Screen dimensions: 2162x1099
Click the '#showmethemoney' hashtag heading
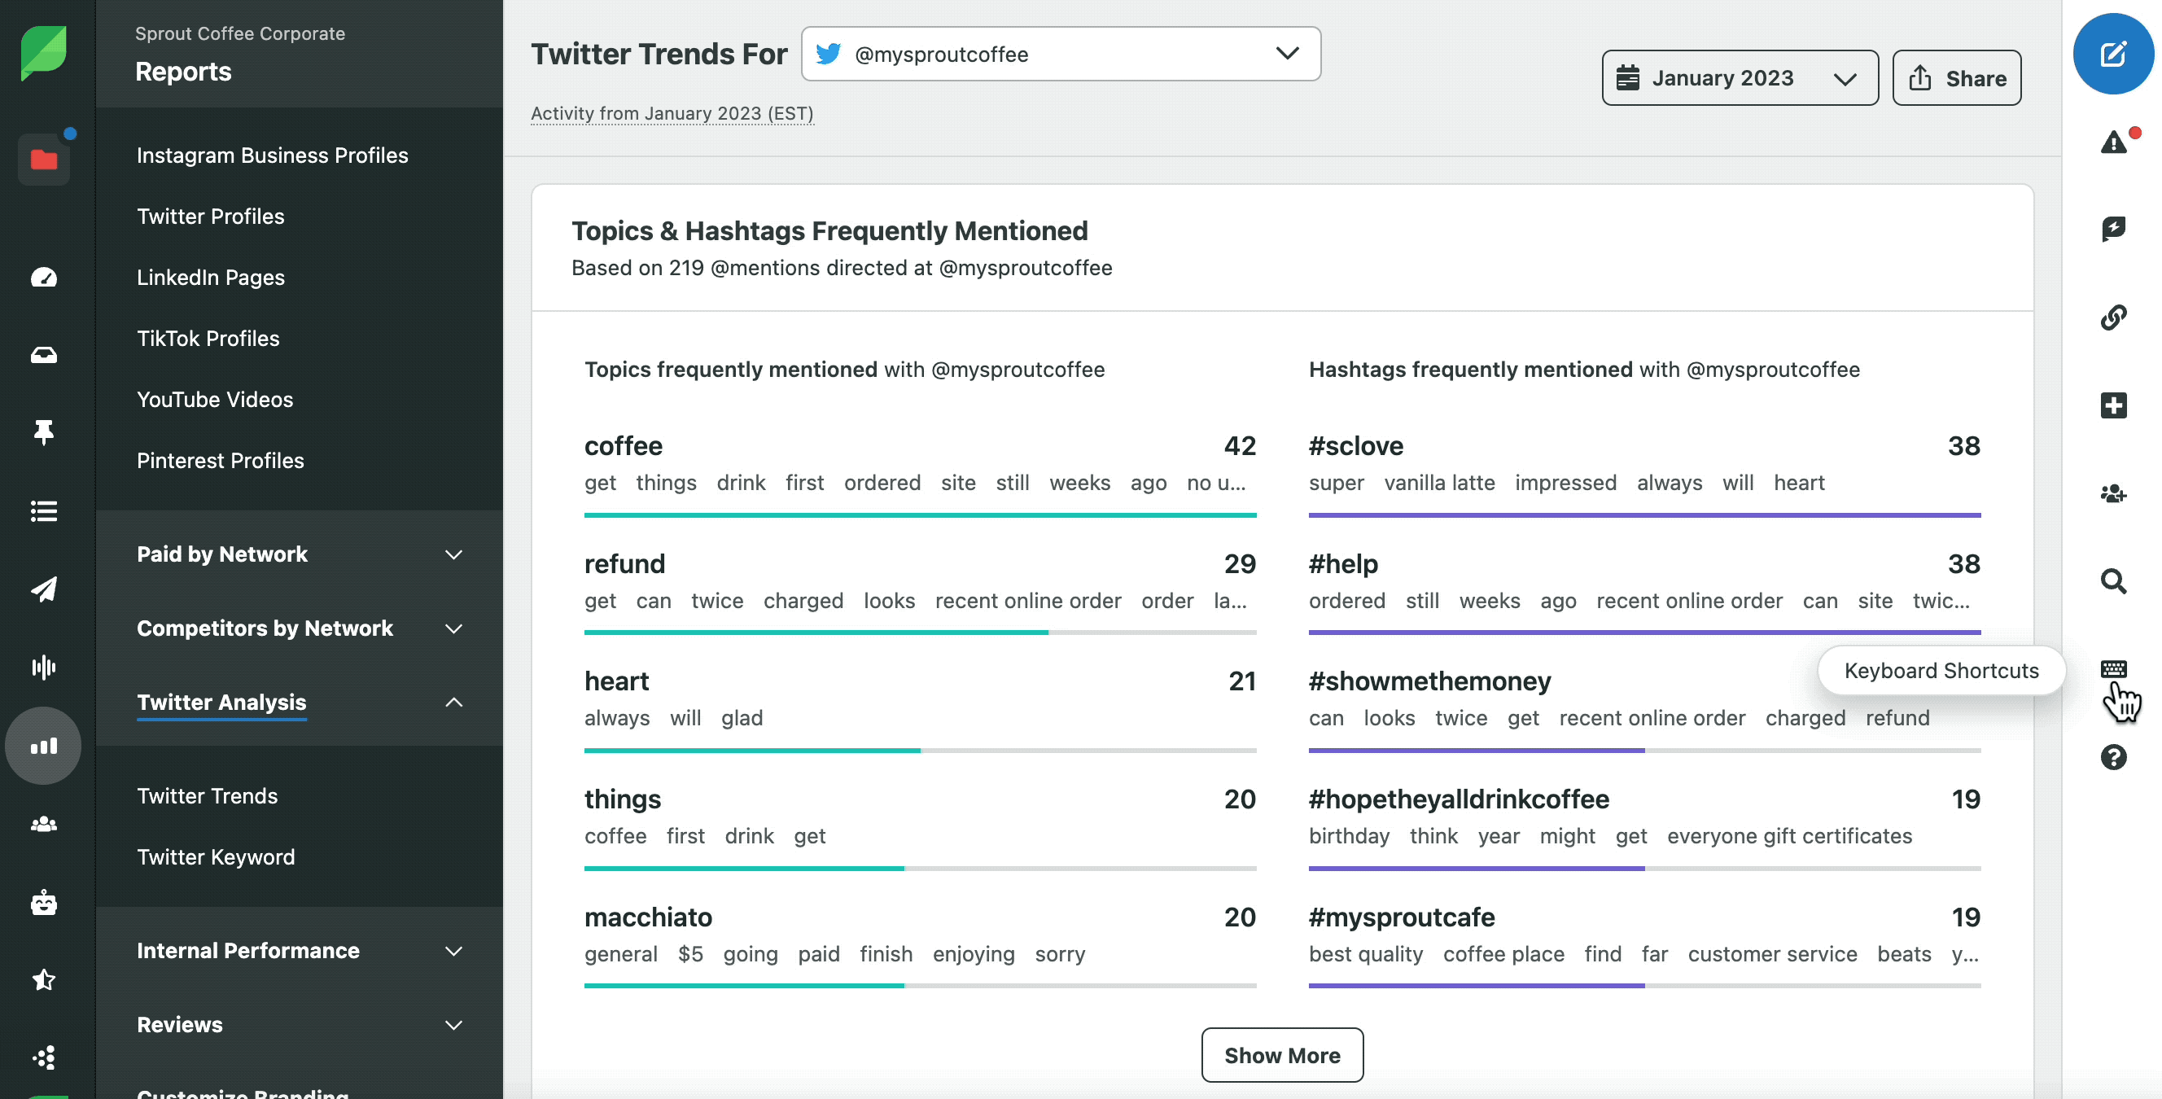[1429, 681]
